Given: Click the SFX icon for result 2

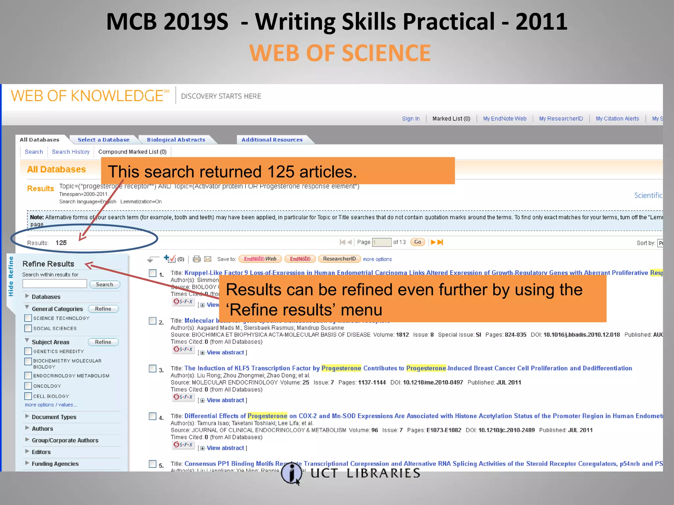Looking at the screenshot, I should [x=183, y=349].
